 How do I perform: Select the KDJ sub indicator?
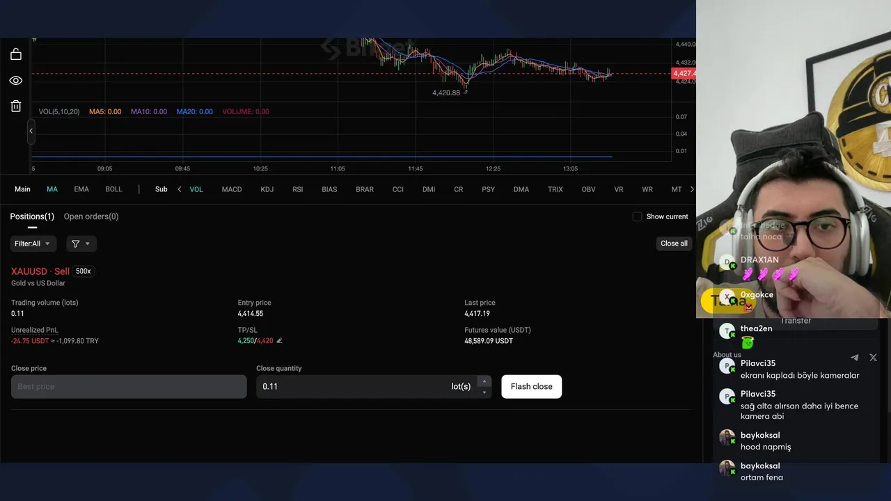(x=267, y=189)
